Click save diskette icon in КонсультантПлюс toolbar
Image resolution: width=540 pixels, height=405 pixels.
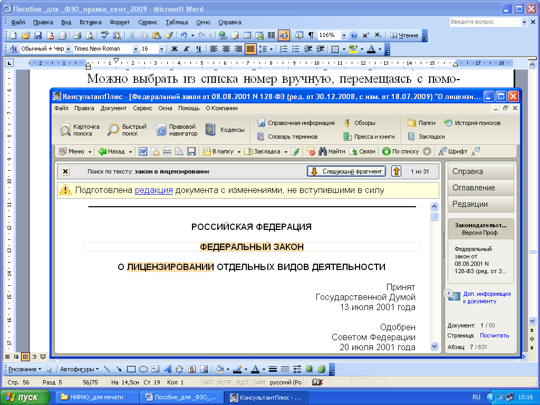[x=191, y=151]
